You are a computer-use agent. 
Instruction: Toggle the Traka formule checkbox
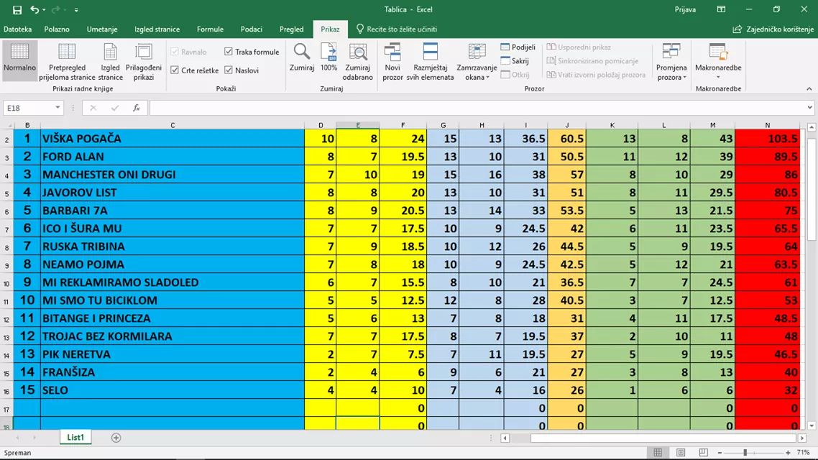[229, 52]
